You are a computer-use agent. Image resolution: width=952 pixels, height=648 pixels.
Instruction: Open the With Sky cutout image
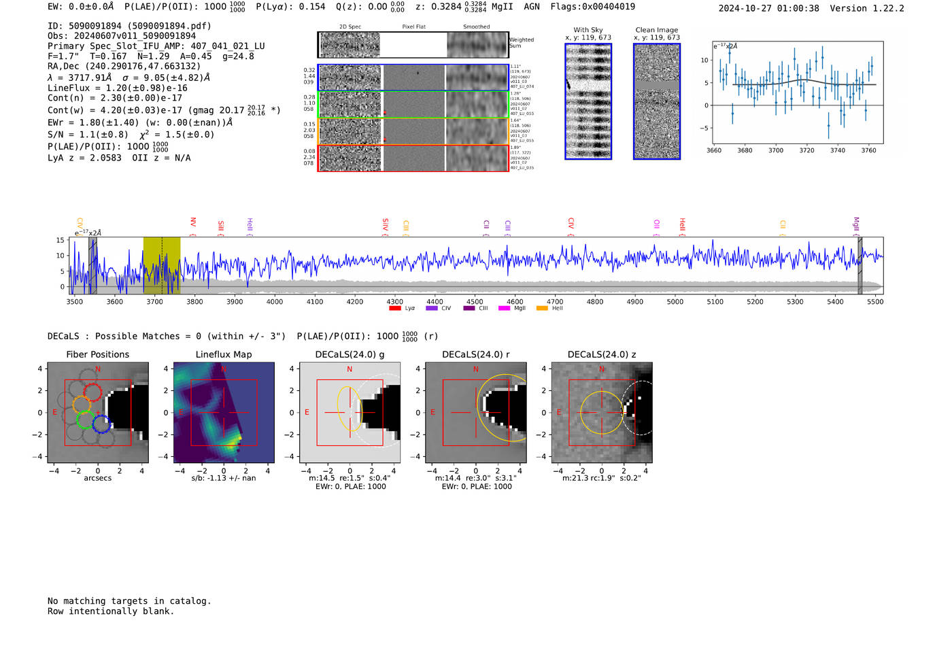click(x=588, y=101)
